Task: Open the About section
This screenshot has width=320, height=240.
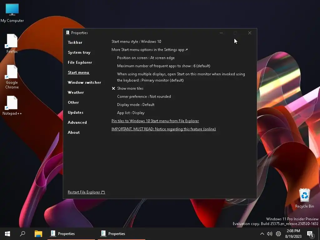Action: 74,132
